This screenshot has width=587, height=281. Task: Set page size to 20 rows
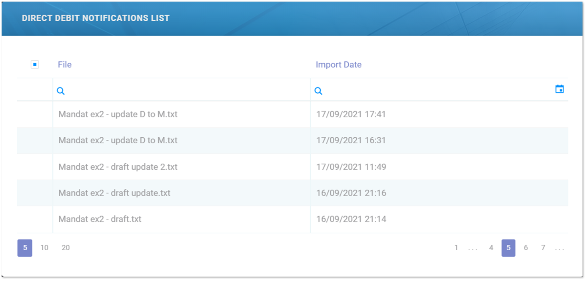[66, 248]
